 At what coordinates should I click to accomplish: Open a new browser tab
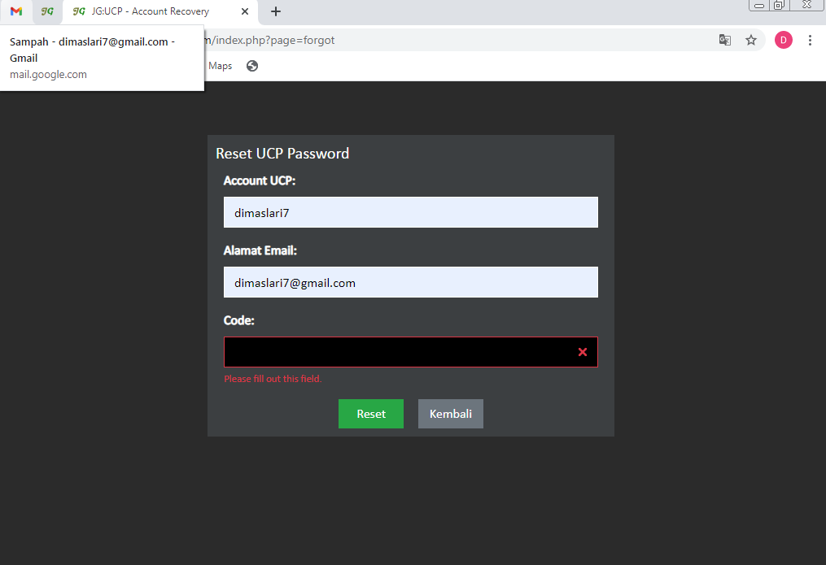[276, 11]
